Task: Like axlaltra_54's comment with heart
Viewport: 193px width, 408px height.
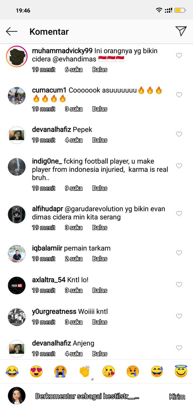Action: click(x=179, y=285)
